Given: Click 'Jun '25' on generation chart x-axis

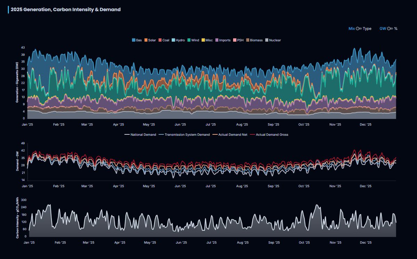Looking at the screenshot, I should [x=180, y=124].
